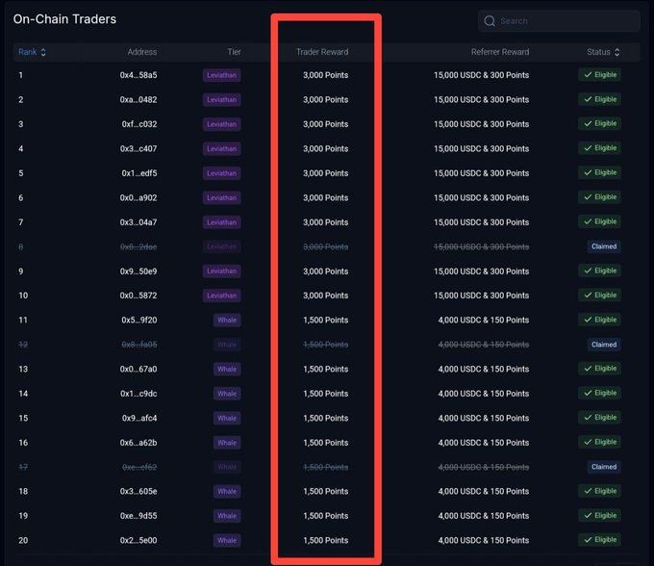654x566 pixels.
Task: Click the search magnifier icon
Action: [490, 21]
